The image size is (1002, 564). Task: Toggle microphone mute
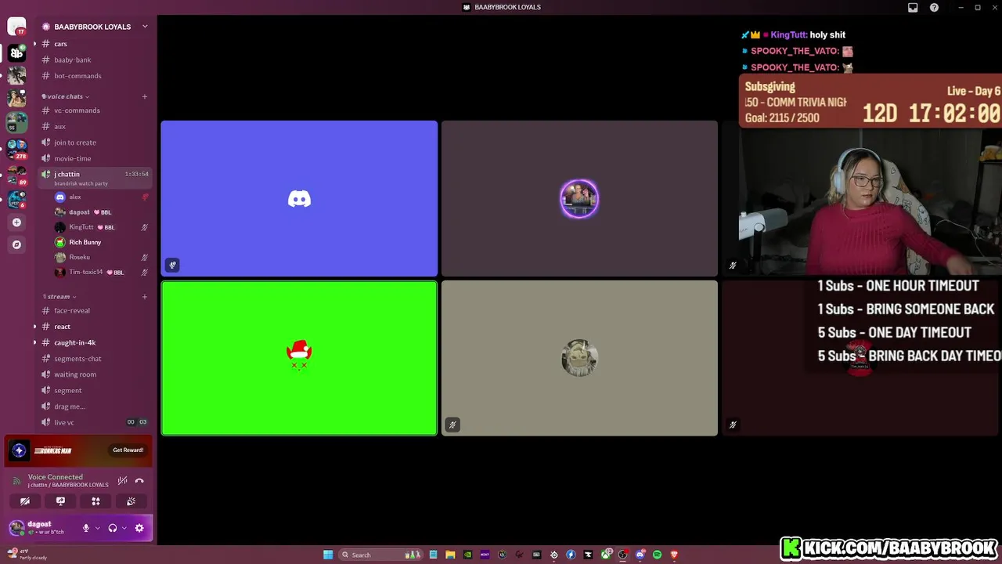click(86, 528)
